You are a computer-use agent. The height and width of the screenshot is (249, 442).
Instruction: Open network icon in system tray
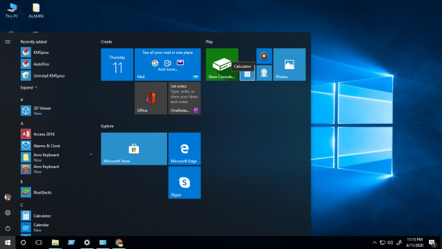tap(383, 243)
